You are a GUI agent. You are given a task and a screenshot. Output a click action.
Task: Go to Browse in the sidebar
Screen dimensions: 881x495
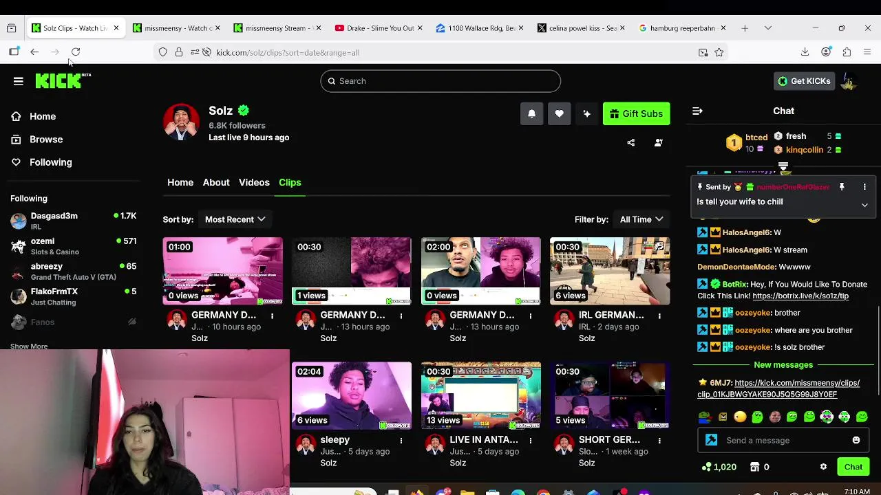46,139
